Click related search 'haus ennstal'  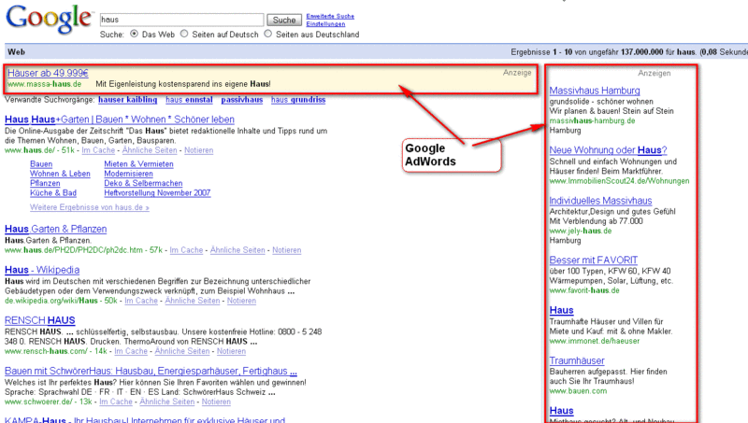click(190, 100)
